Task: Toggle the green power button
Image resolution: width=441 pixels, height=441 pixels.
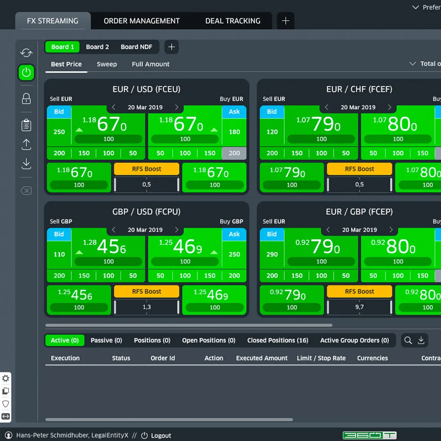Action: 26,72
